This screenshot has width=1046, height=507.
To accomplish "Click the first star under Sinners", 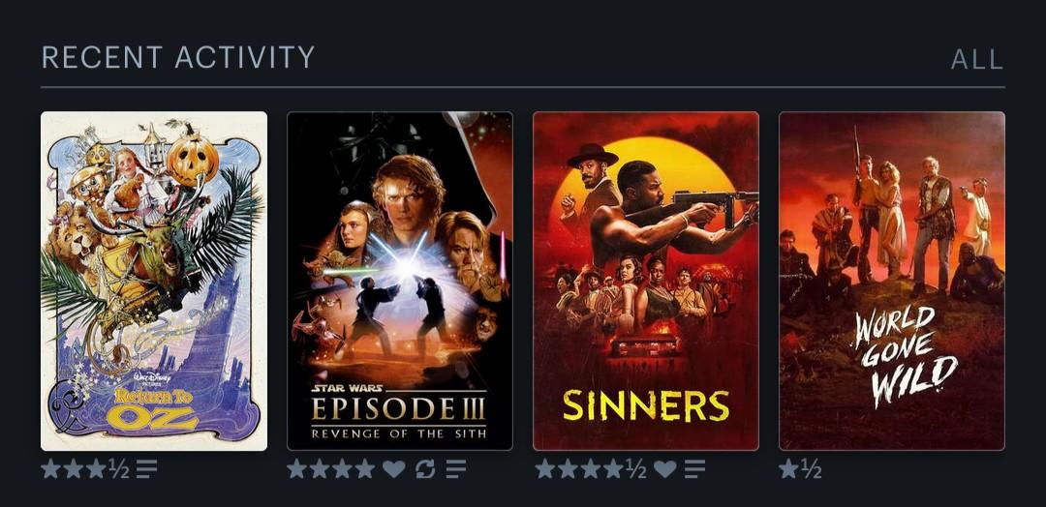I will click(x=545, y=469).
